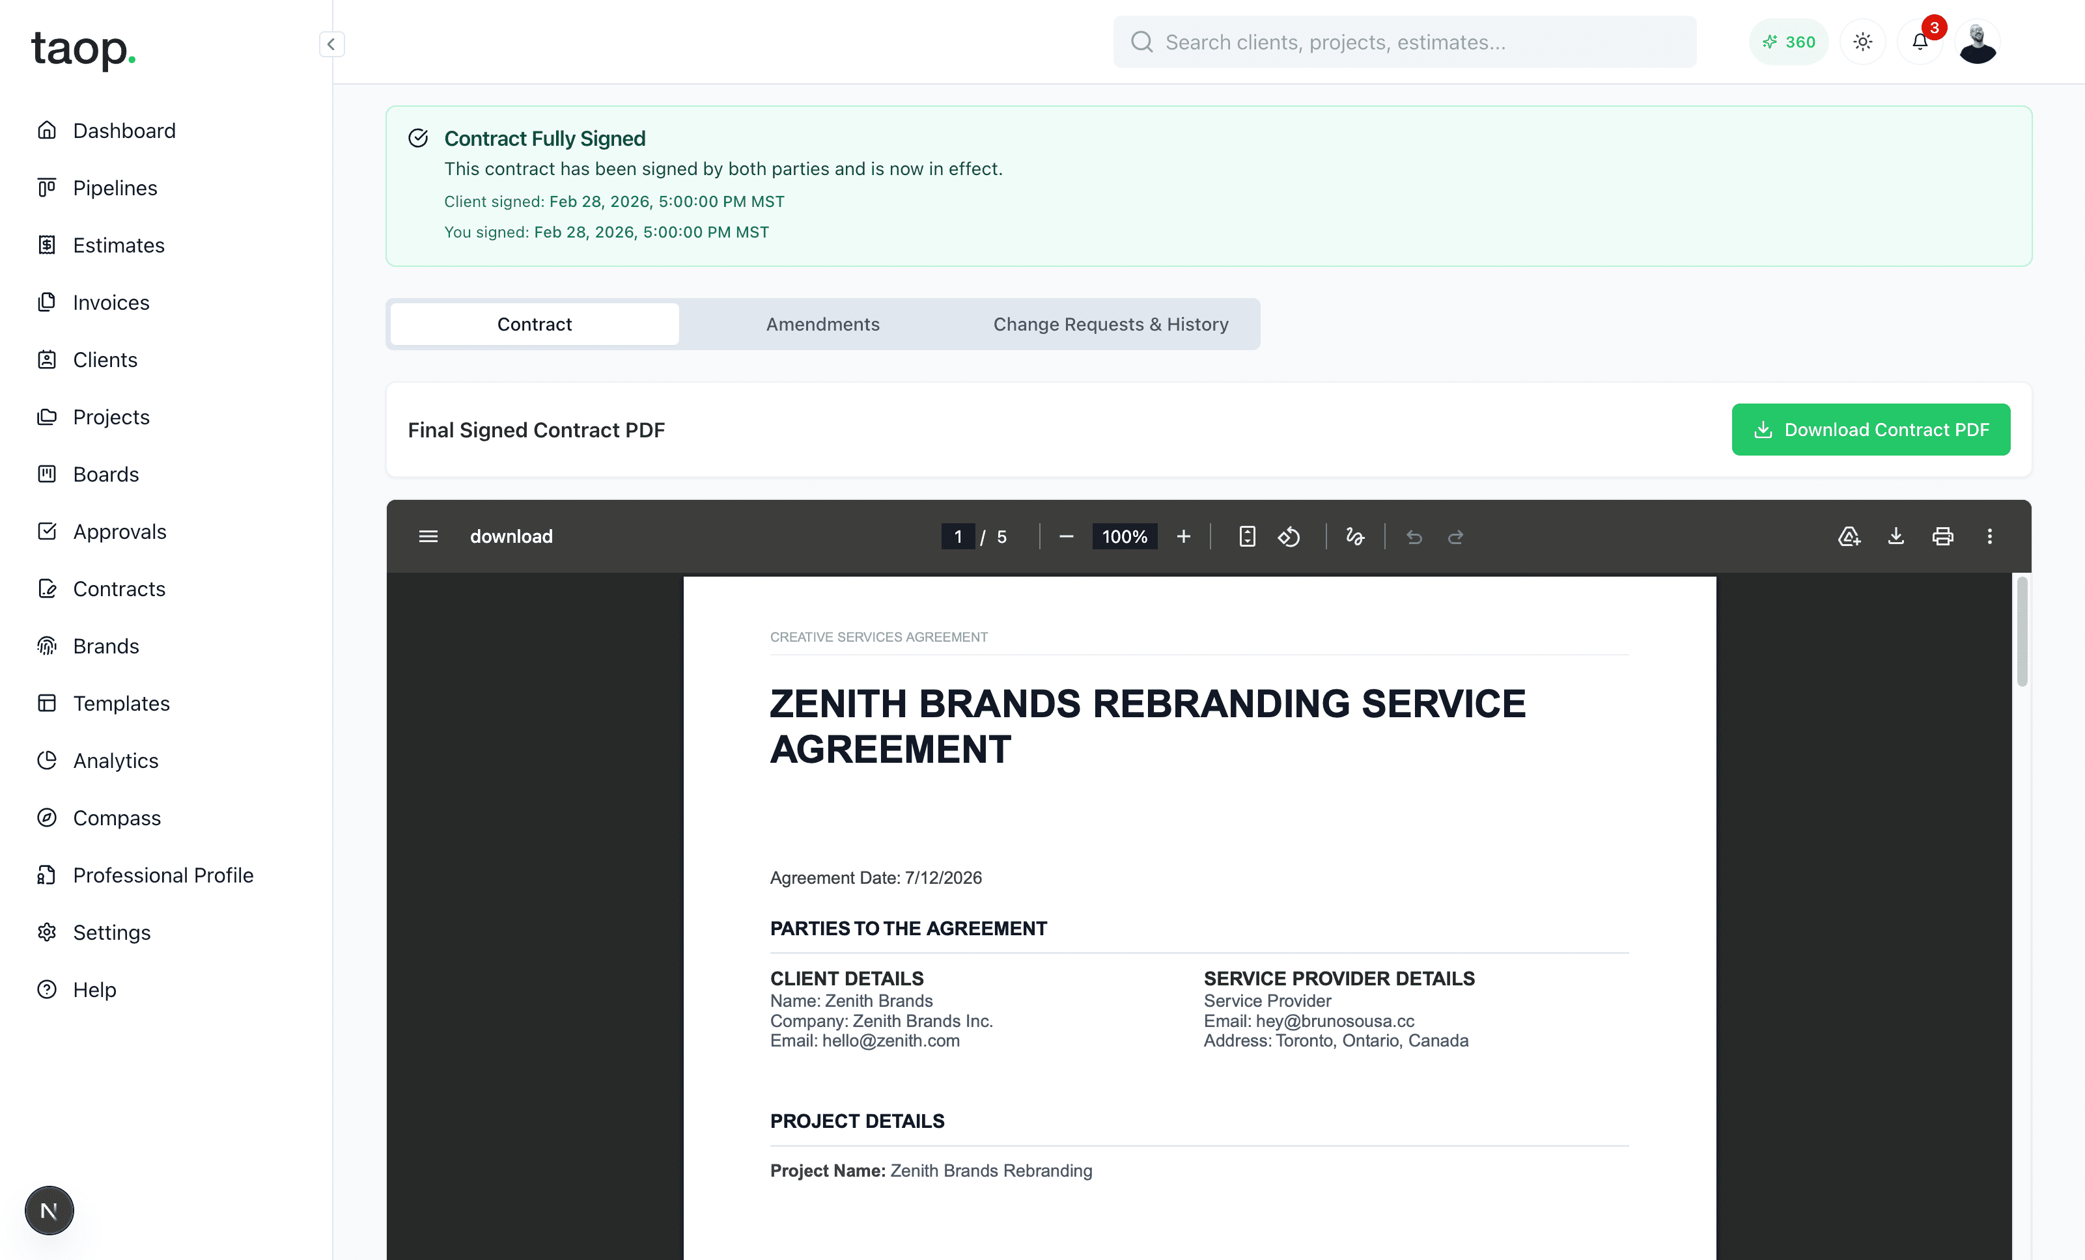Screen dimensions: 2085x1260
Task: Click the 360 credits badge
Action: pos(1788,42)
